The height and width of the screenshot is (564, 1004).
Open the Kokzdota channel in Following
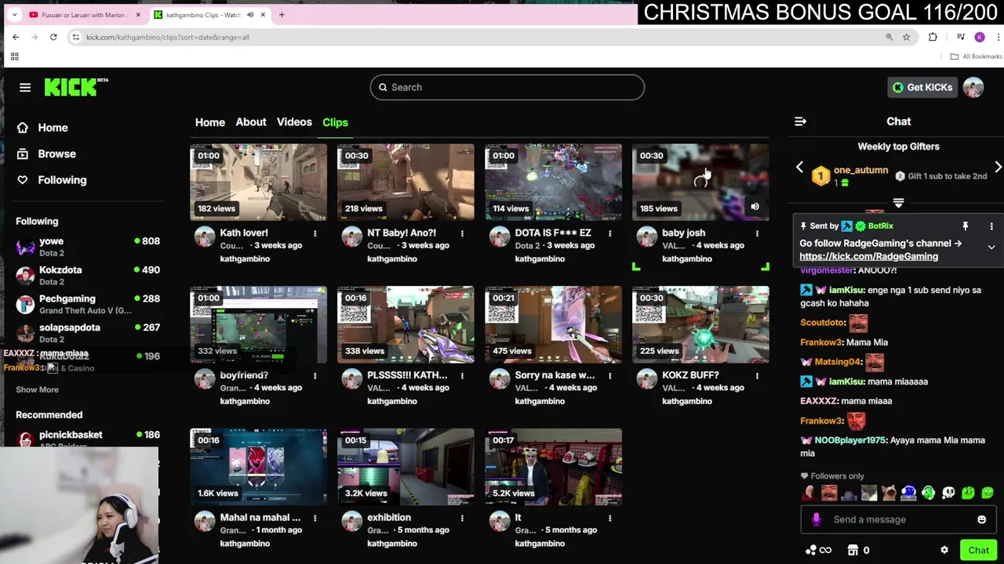pos(88,276)
